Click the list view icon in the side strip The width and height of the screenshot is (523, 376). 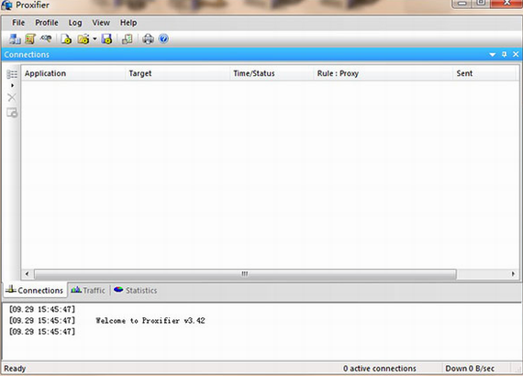[12, 74]
